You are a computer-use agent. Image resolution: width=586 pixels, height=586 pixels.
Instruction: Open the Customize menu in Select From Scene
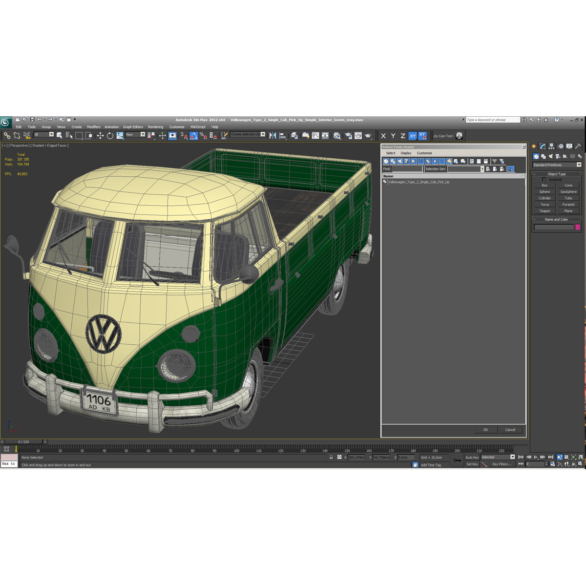[x=424, y=153]
